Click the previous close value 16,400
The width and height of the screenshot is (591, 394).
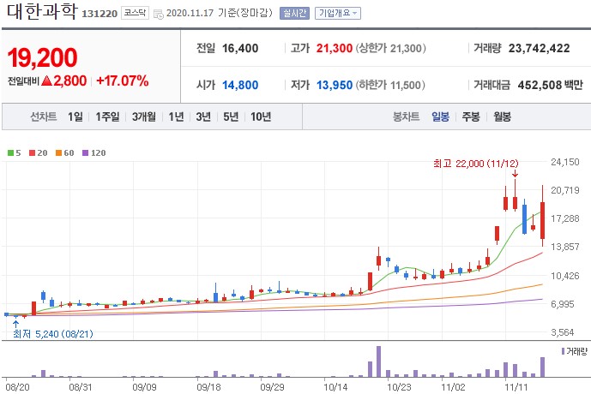click(x=240, y=48)
